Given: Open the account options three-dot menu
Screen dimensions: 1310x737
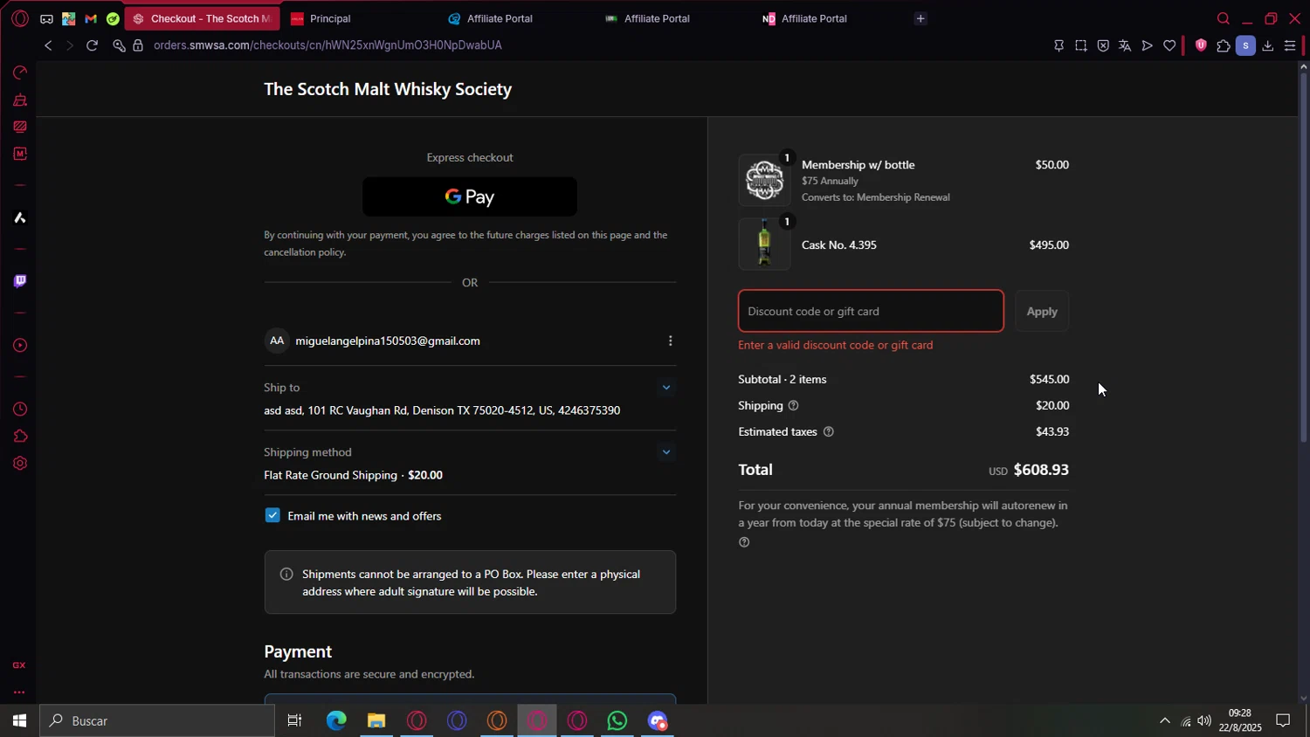Looking at the screenshot, I should click(670, 341).
